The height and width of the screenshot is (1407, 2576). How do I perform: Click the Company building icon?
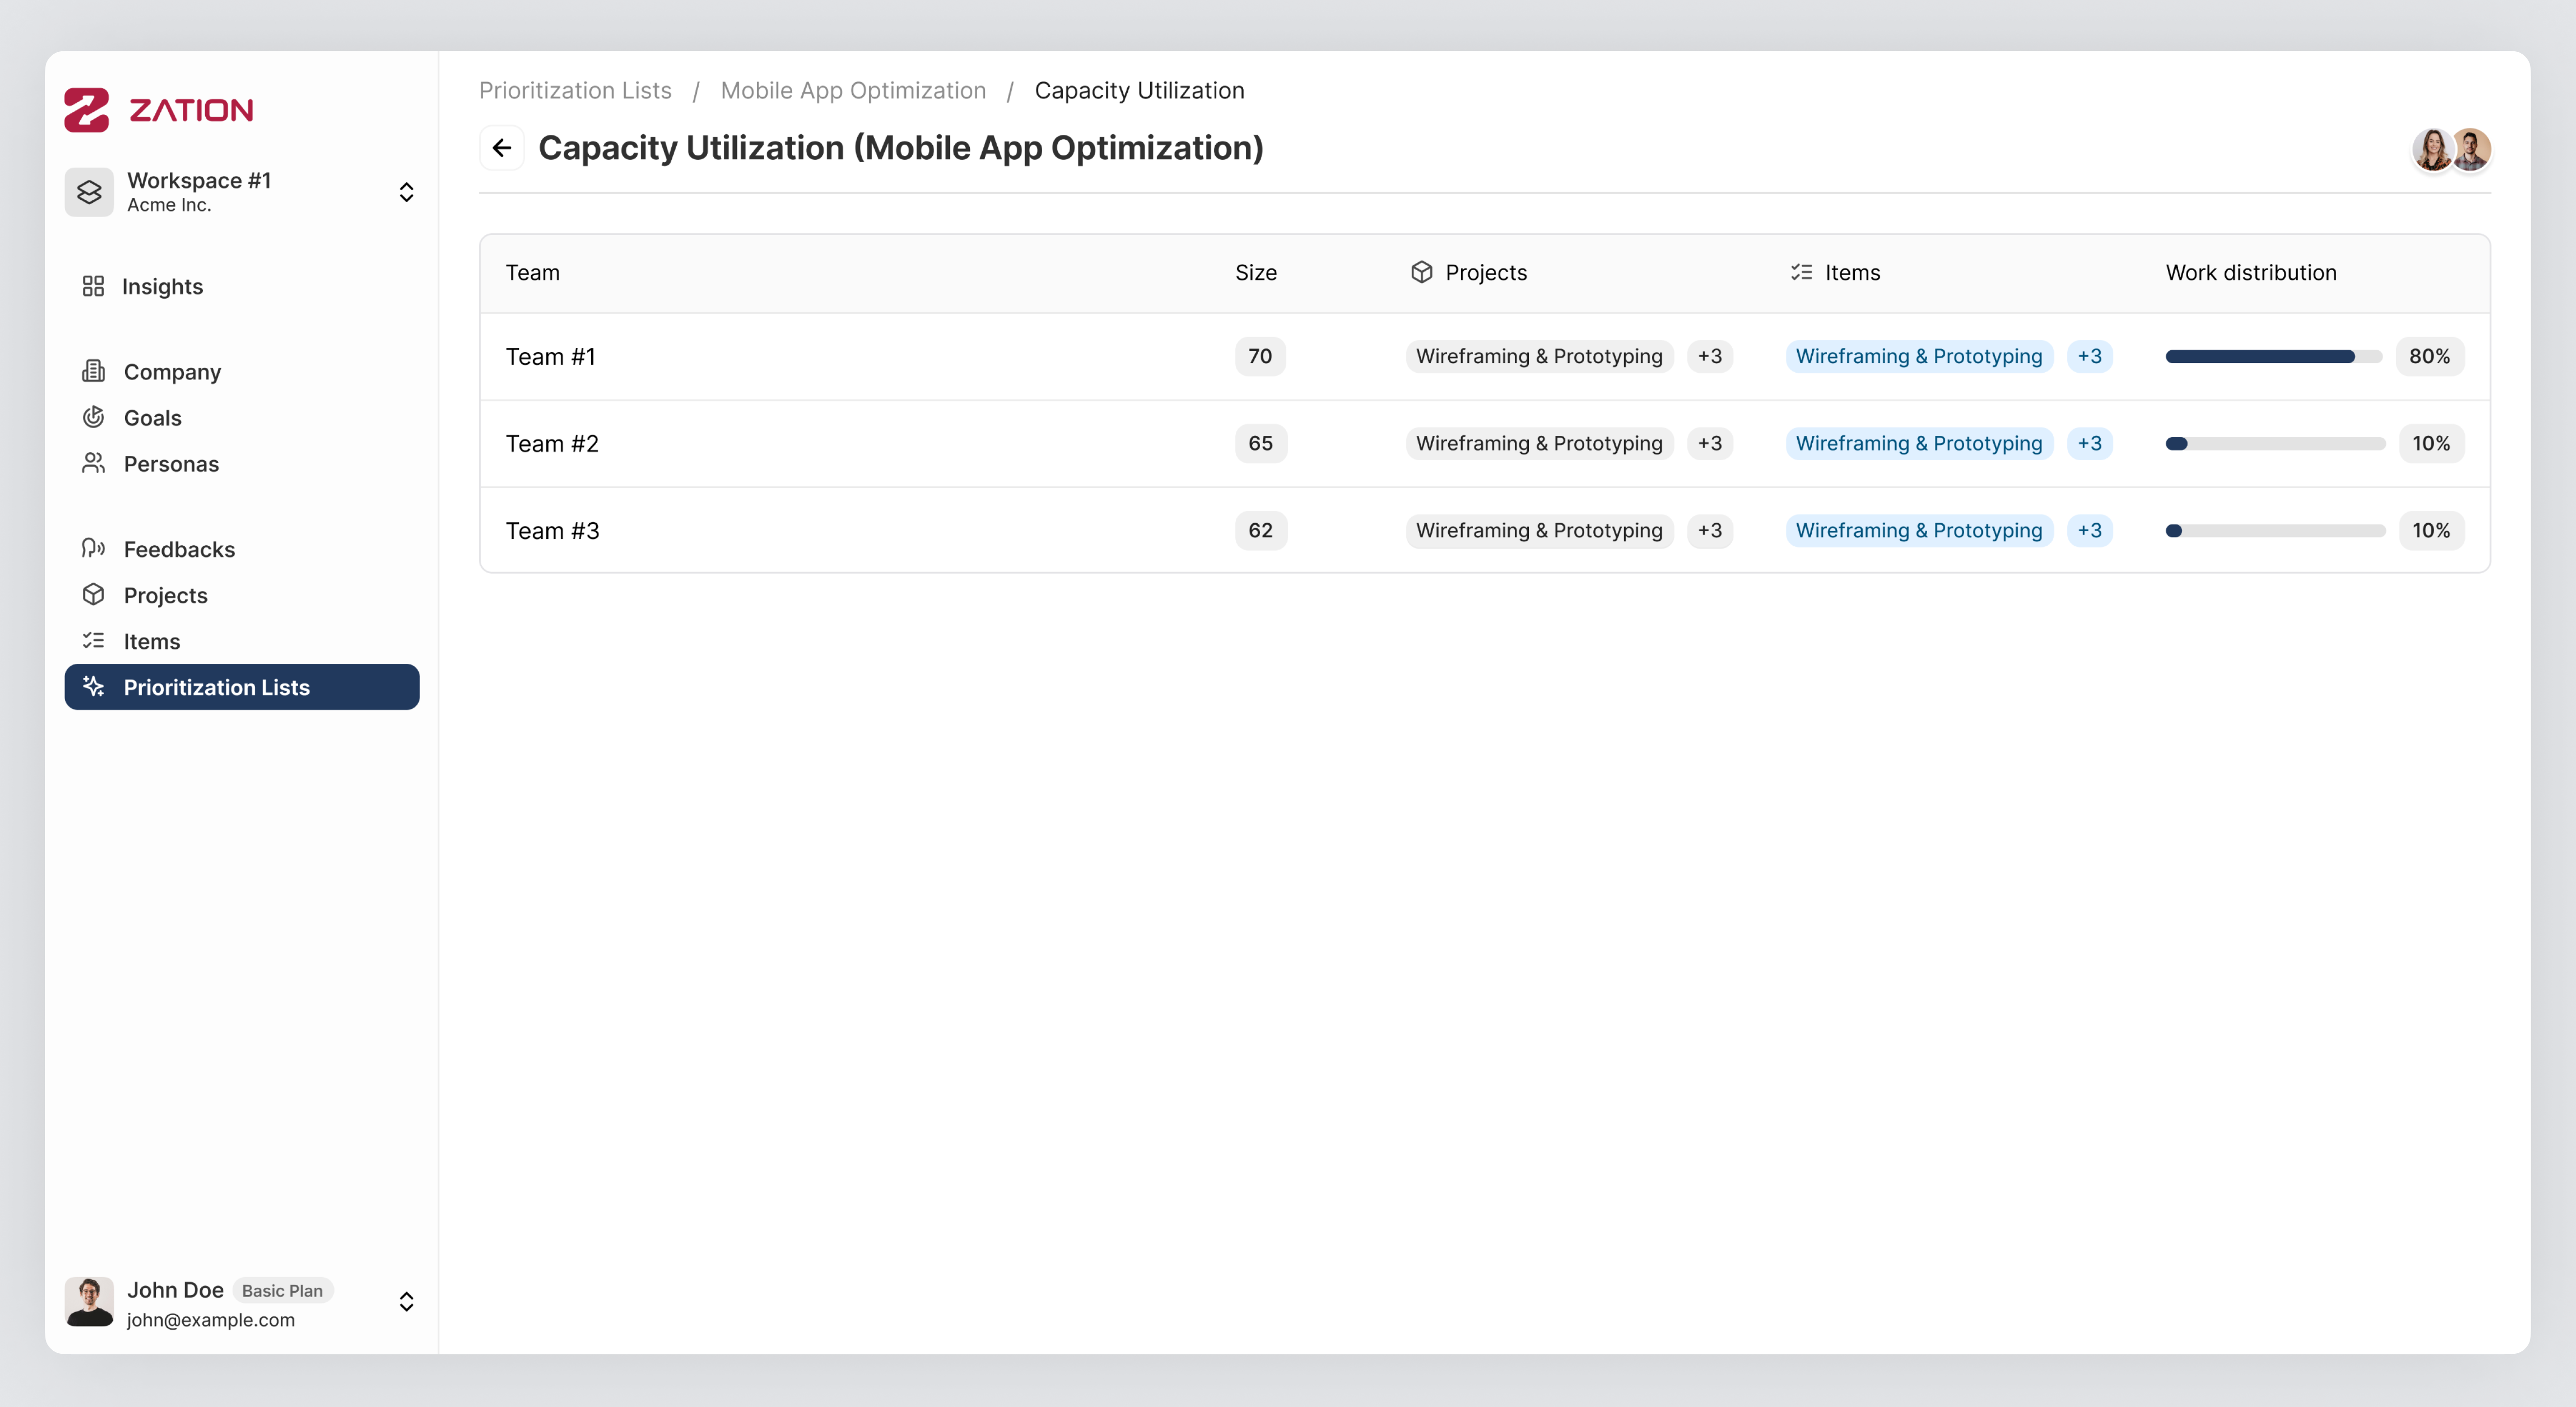click(x=93, y=371)
